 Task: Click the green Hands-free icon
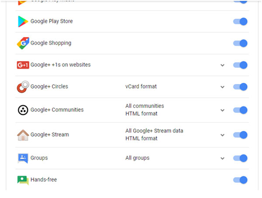pos(23,180)
